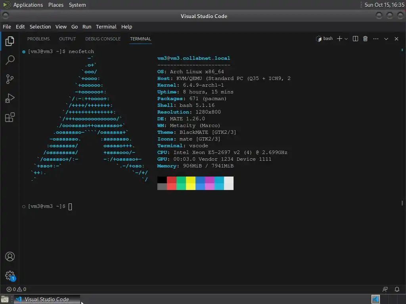Create a new terminal with plus icon
406x304 pixels.
339,39
